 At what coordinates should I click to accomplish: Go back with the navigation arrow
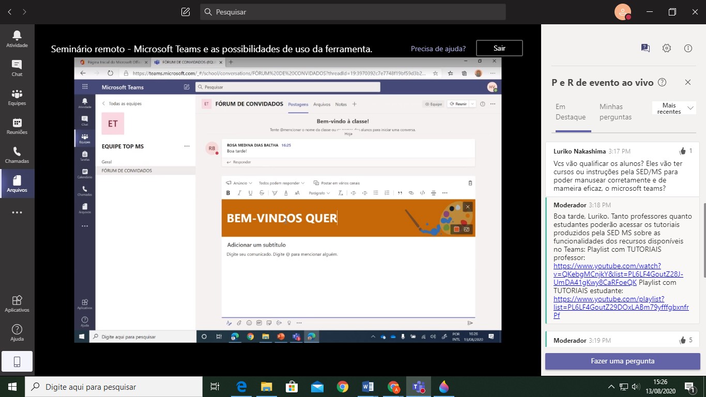(10, 11)
